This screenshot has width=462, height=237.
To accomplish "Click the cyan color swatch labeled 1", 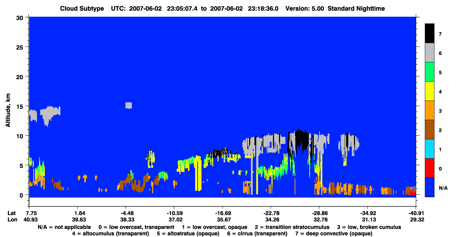I will (x=430, y=149).
